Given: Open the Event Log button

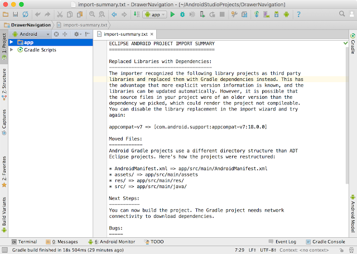Looking at the screenshot, I should pyautogui.click(x=282, y=242).
